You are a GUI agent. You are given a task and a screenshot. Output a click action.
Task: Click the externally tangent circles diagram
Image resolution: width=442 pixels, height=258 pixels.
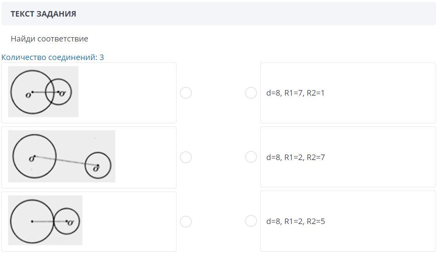point(45,220)
